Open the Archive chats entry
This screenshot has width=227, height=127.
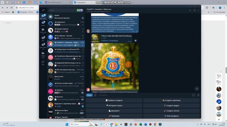coord(66,17)
